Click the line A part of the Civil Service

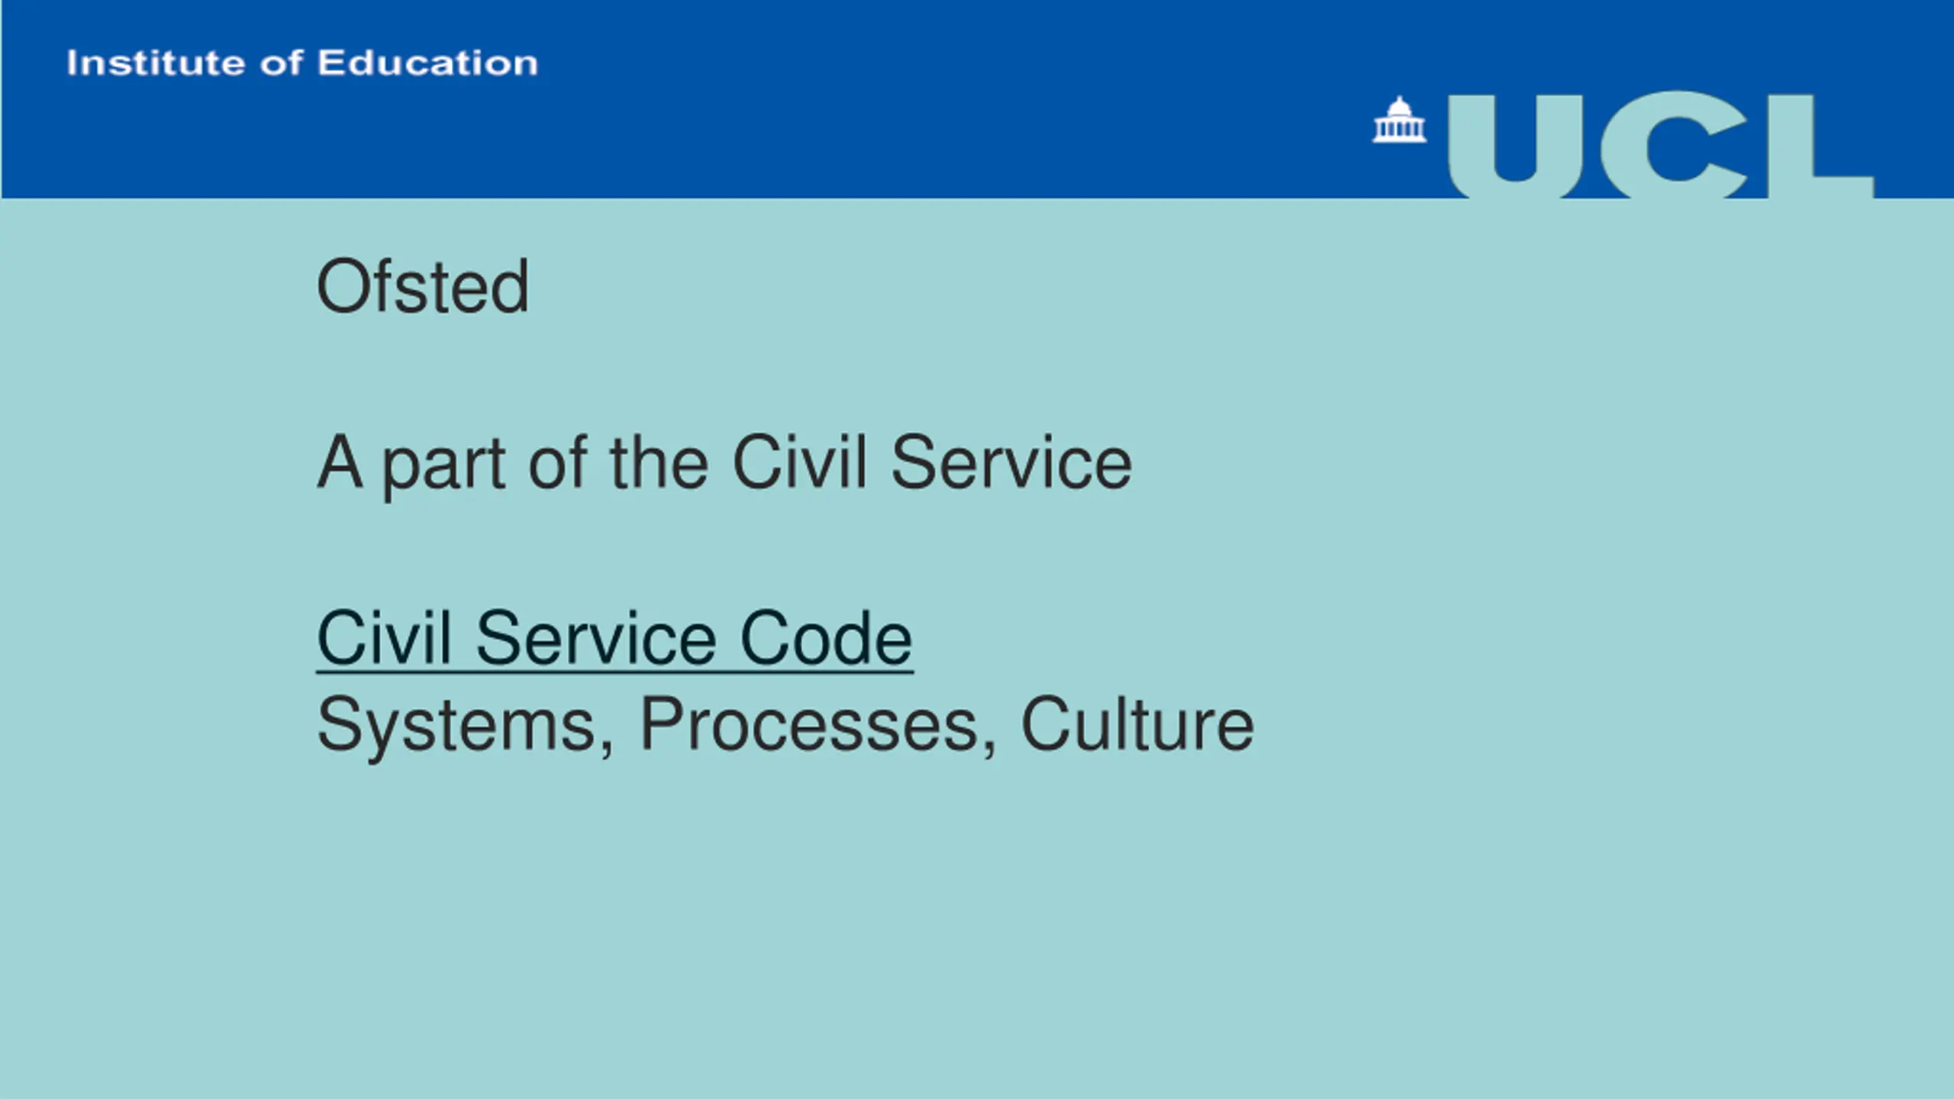click(724, 463)
